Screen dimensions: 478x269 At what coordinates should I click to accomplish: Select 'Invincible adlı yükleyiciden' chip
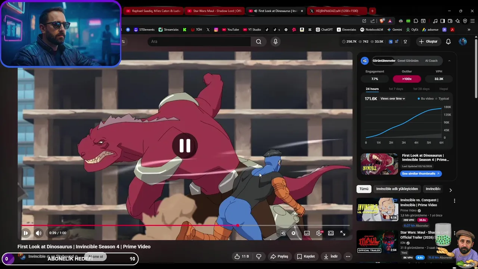click(397, 189)
